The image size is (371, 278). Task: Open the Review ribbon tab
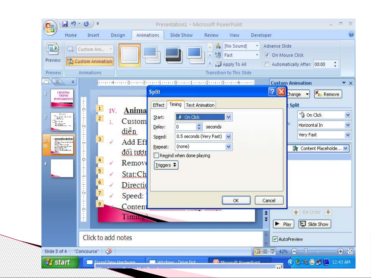tap(211, 35)
